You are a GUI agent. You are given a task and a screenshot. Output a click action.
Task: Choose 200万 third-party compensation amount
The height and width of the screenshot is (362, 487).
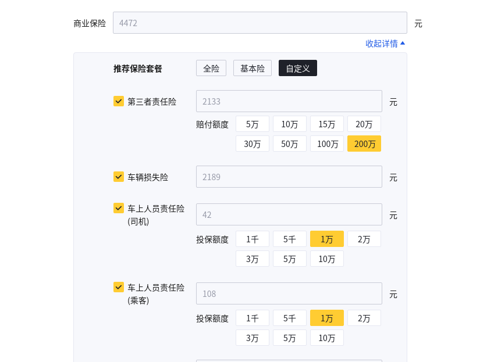[x=364, y=144]
